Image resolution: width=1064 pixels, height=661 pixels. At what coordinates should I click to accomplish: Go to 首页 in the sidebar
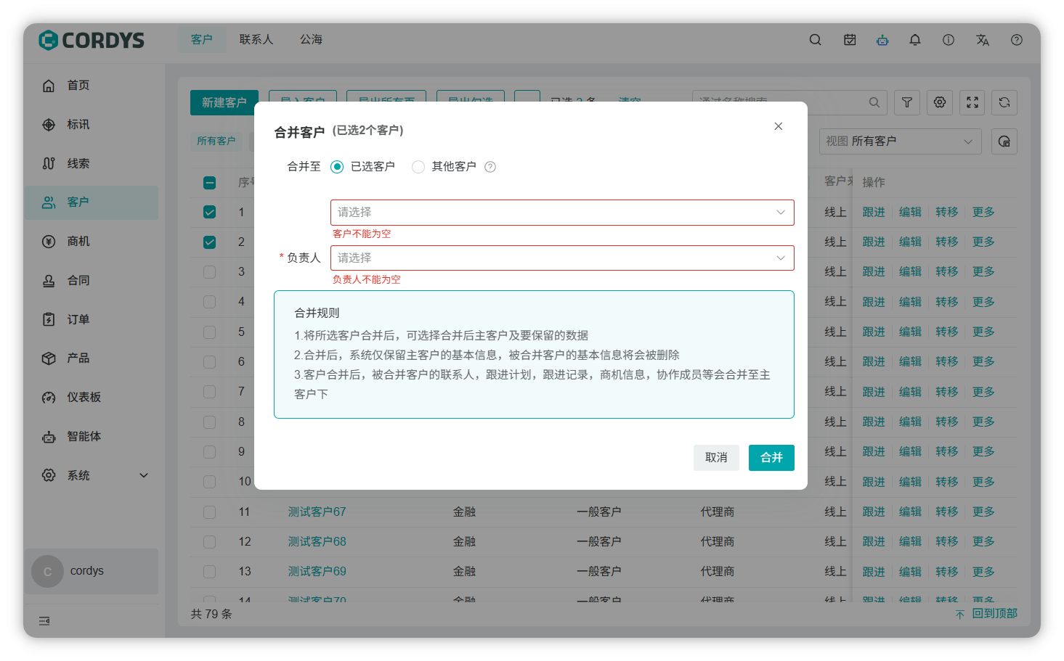click(92, 86)
